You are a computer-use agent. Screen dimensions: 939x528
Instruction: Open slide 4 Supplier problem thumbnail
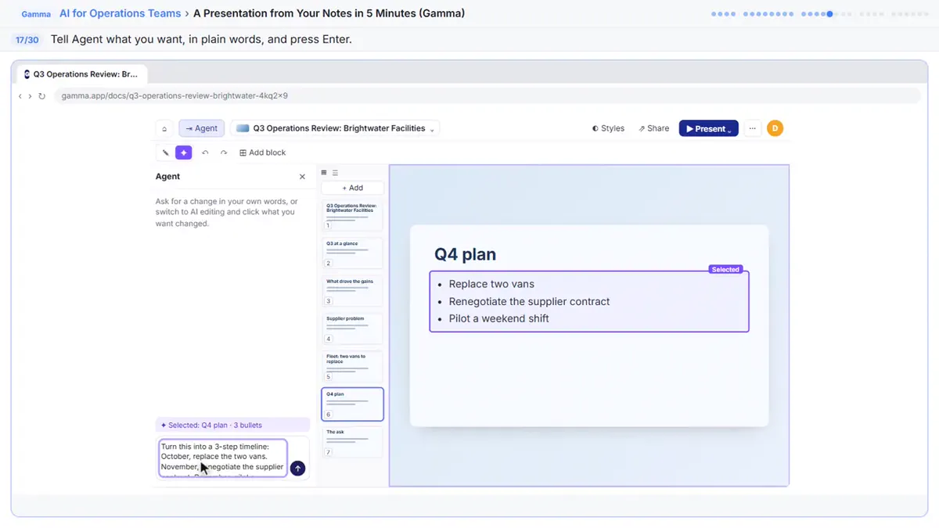(352, 329)
